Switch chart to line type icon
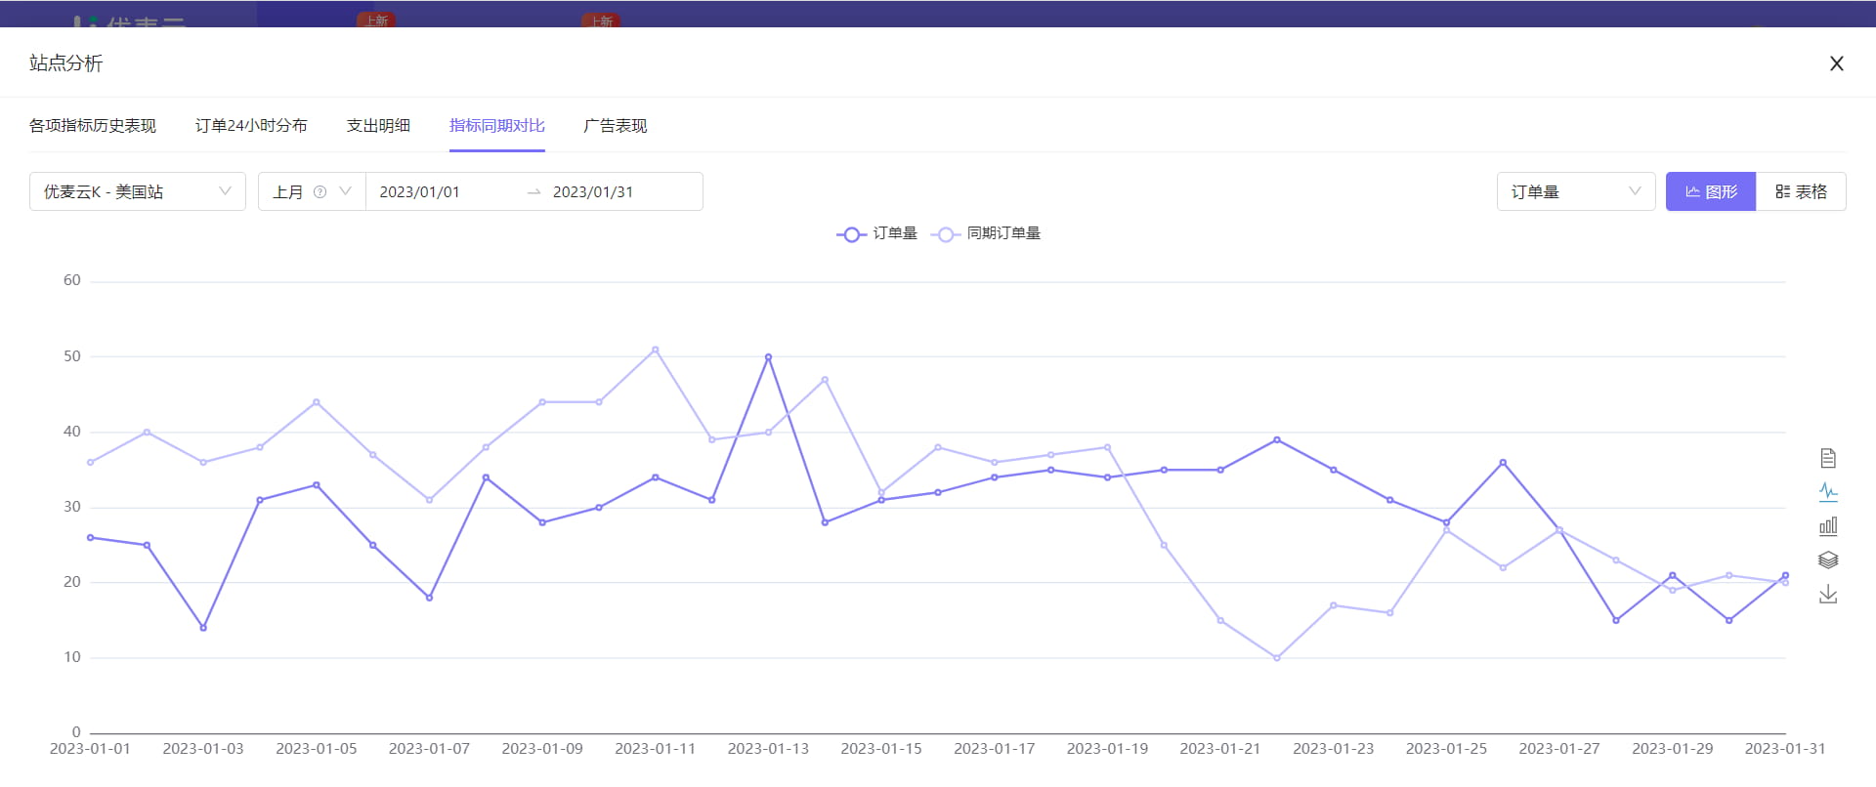The image size is (1876, 787). (1828, 492)
